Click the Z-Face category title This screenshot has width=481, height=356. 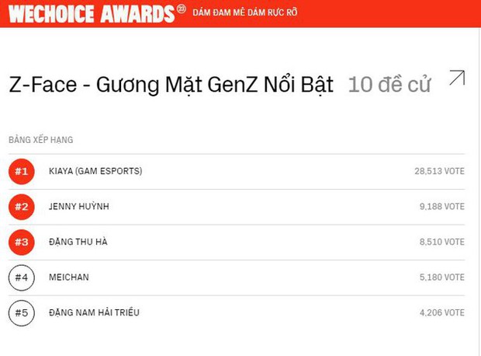click(171, 85)
